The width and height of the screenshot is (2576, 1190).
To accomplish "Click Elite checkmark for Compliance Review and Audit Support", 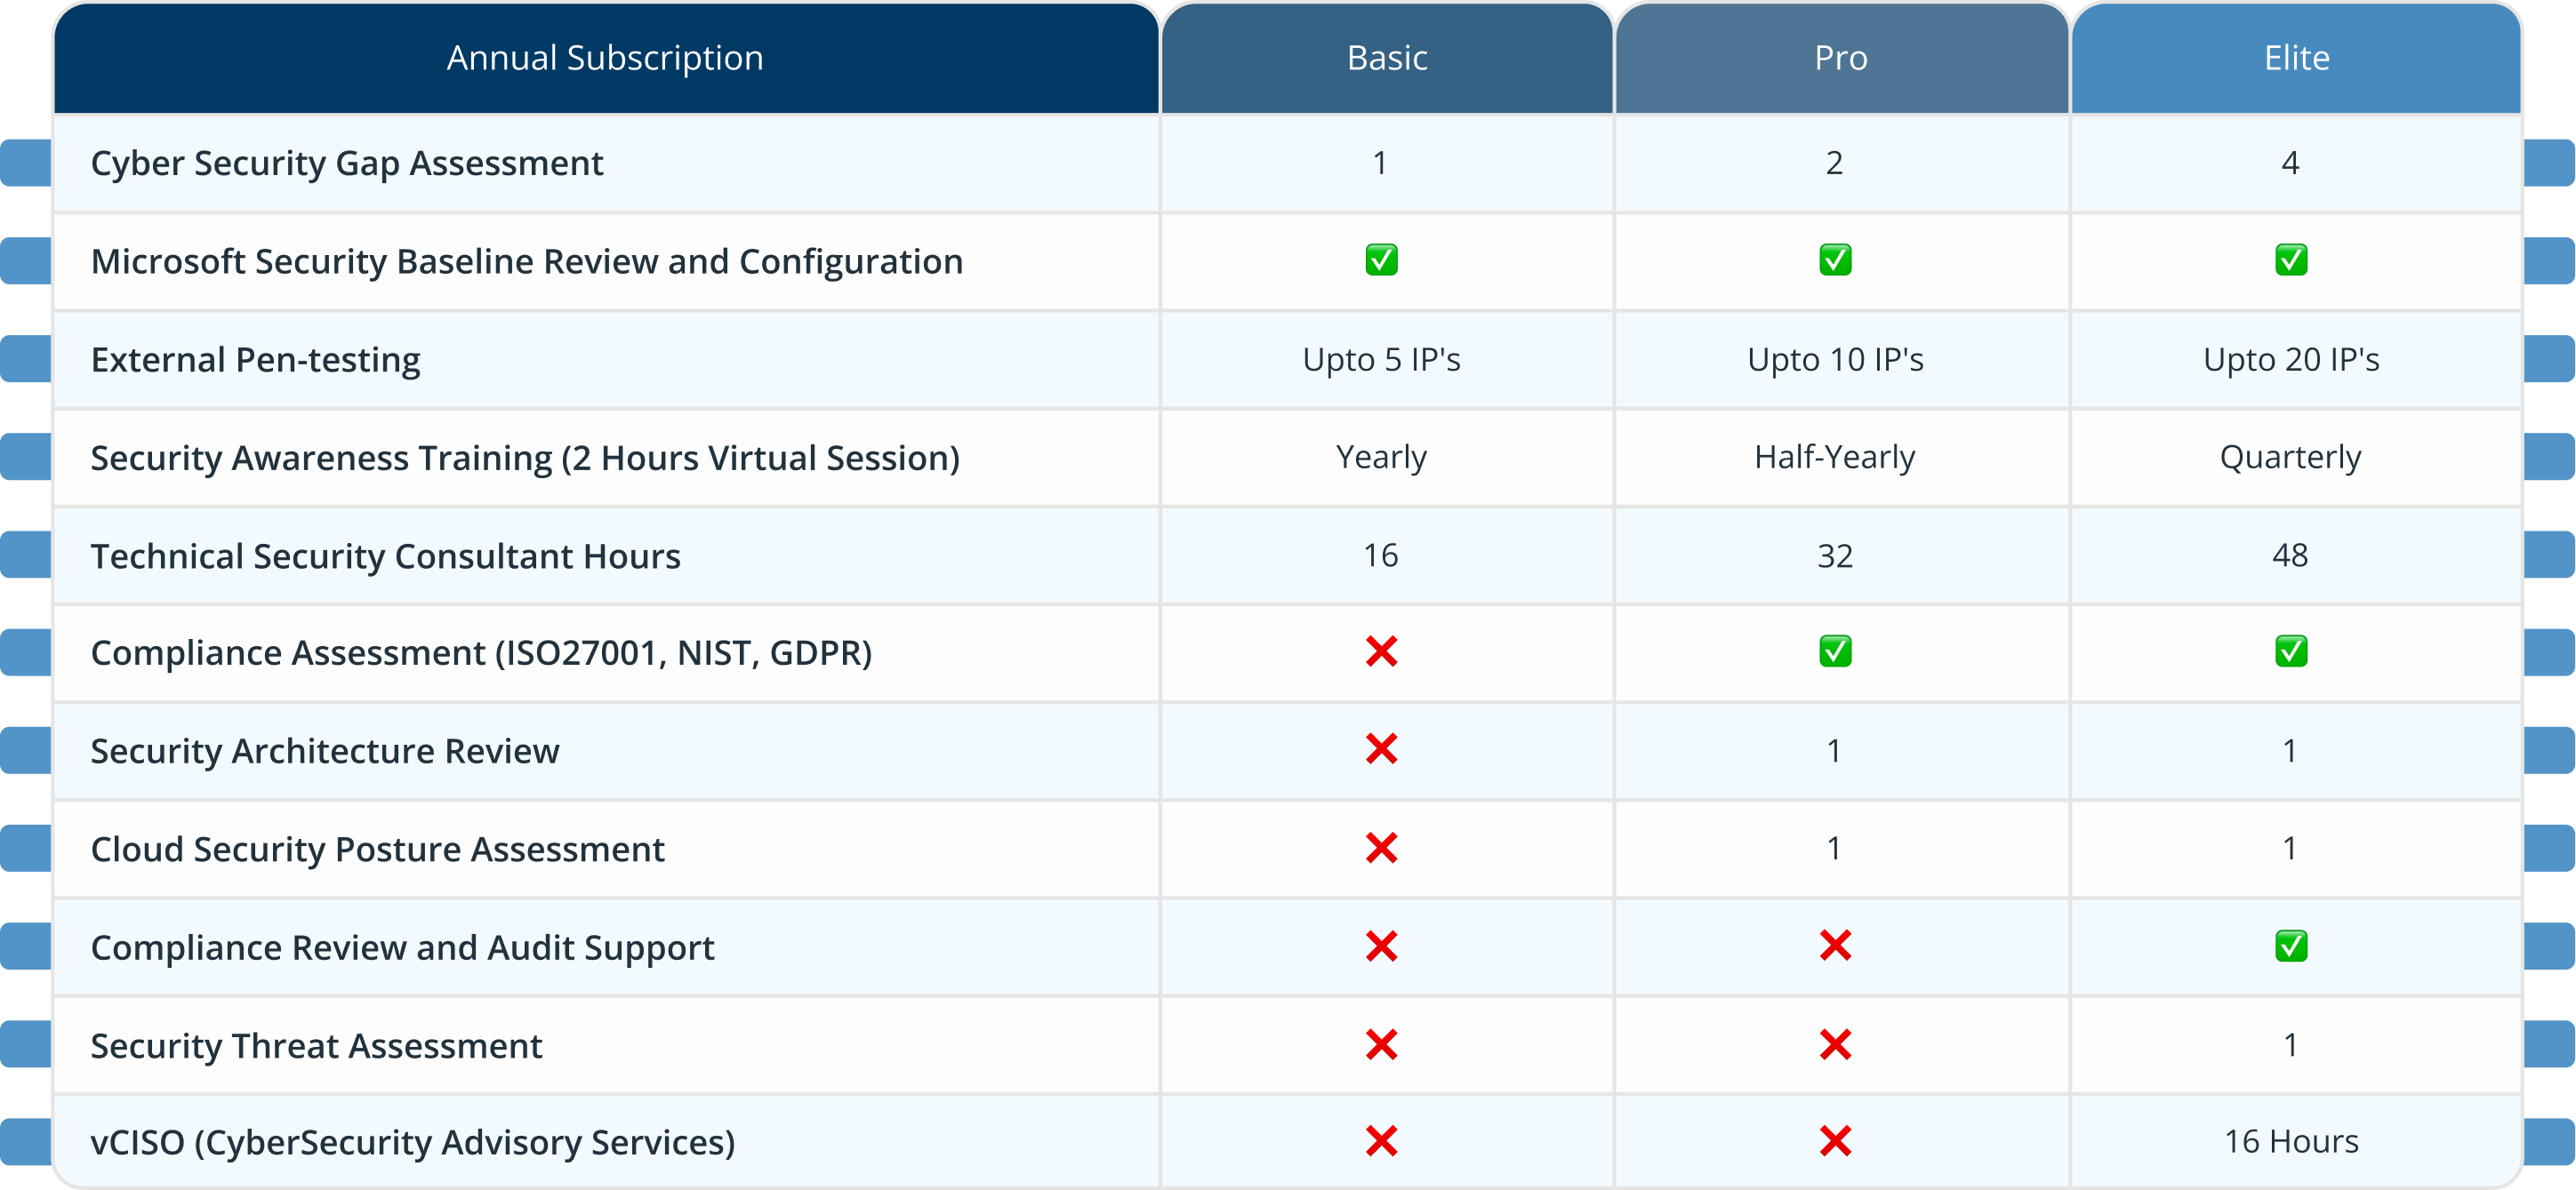I will (x=2291, y=946).
